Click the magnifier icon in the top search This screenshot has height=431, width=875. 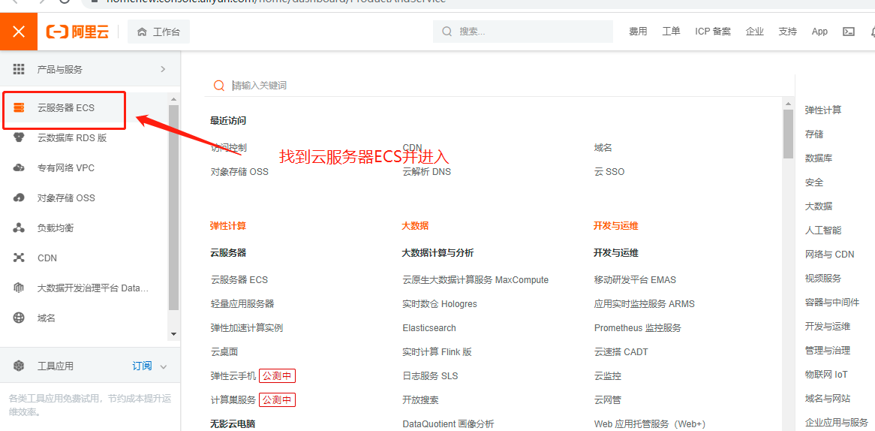[x=447, y=32]
